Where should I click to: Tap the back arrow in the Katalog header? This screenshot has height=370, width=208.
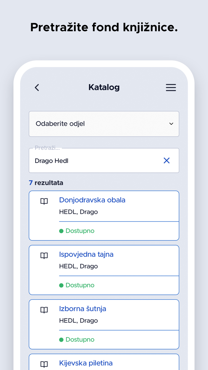coord(37,87)
